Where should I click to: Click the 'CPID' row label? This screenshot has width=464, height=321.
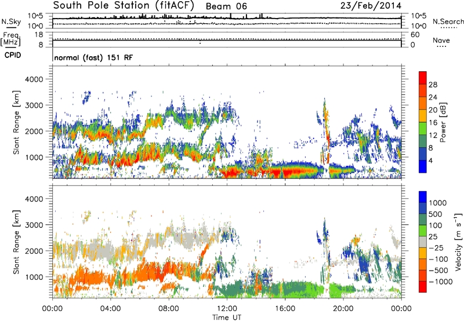tap(13, 55)
